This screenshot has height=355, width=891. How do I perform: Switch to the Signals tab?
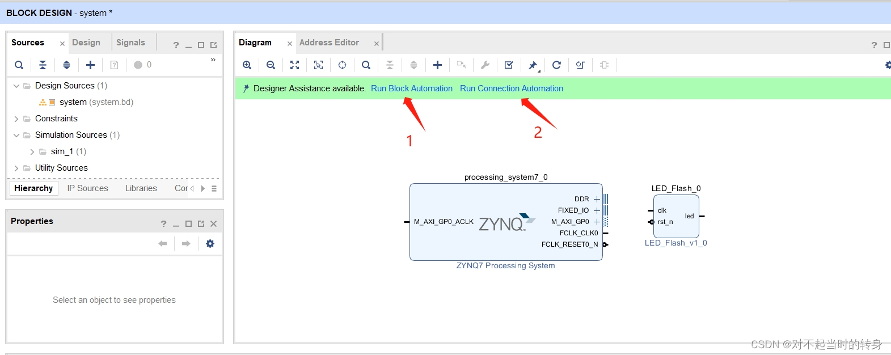click(130, 43)
